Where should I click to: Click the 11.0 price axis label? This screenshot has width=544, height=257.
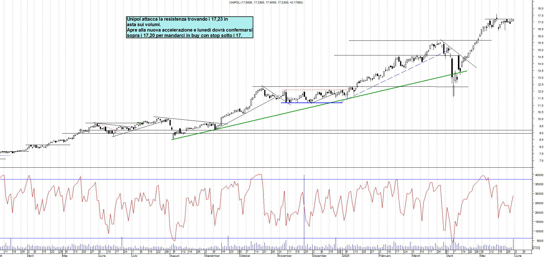540,106
